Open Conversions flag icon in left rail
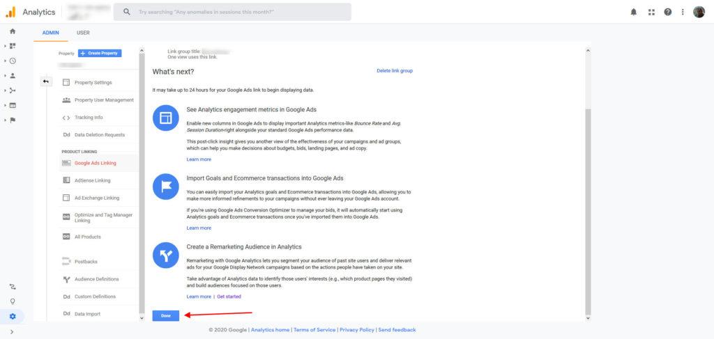The image size is (714, 339). pyautogui.click(x=13, y=120)
